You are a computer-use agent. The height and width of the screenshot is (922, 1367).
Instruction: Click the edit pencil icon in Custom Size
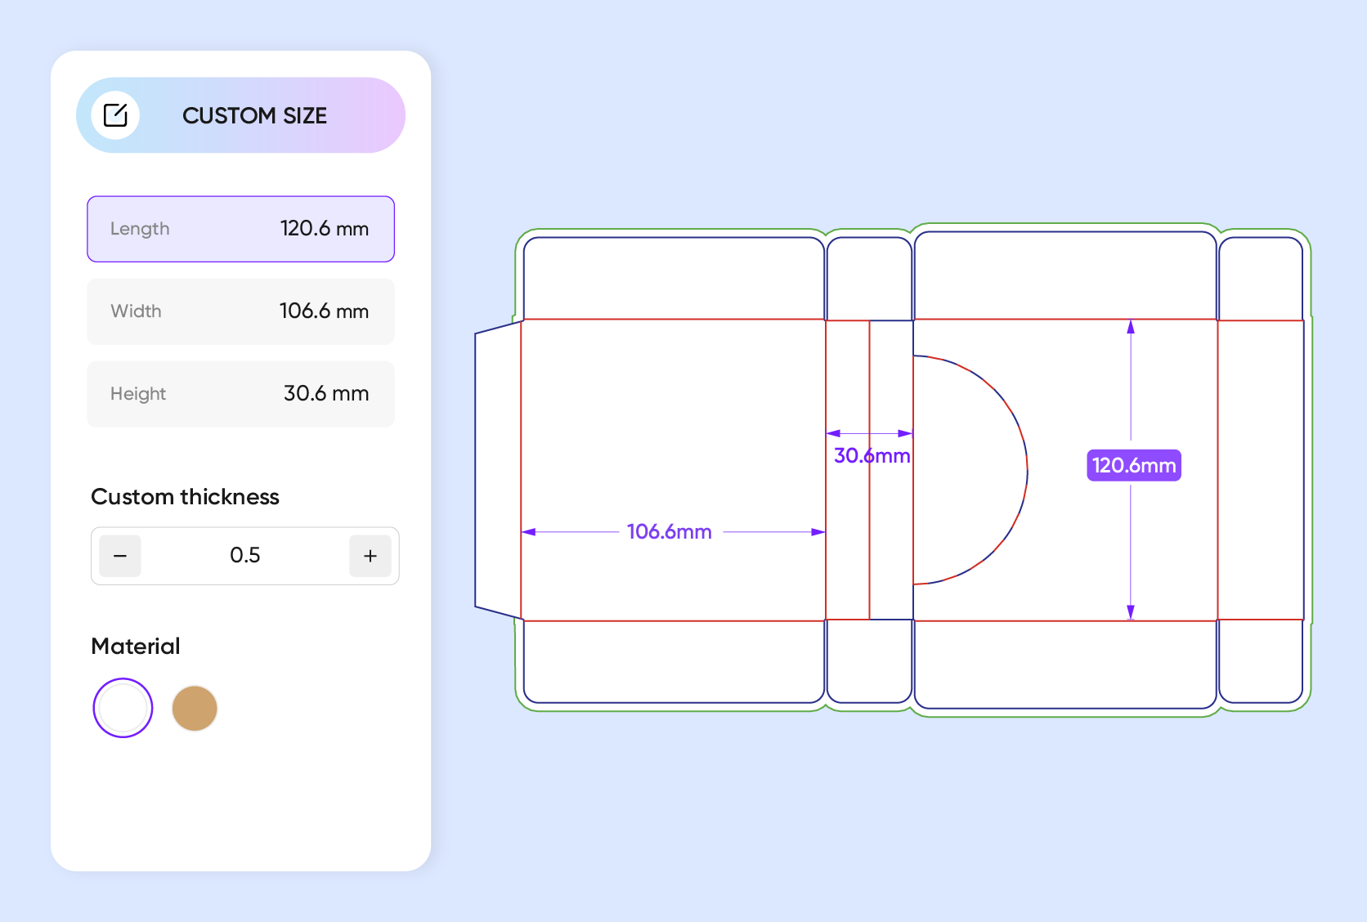115,115
